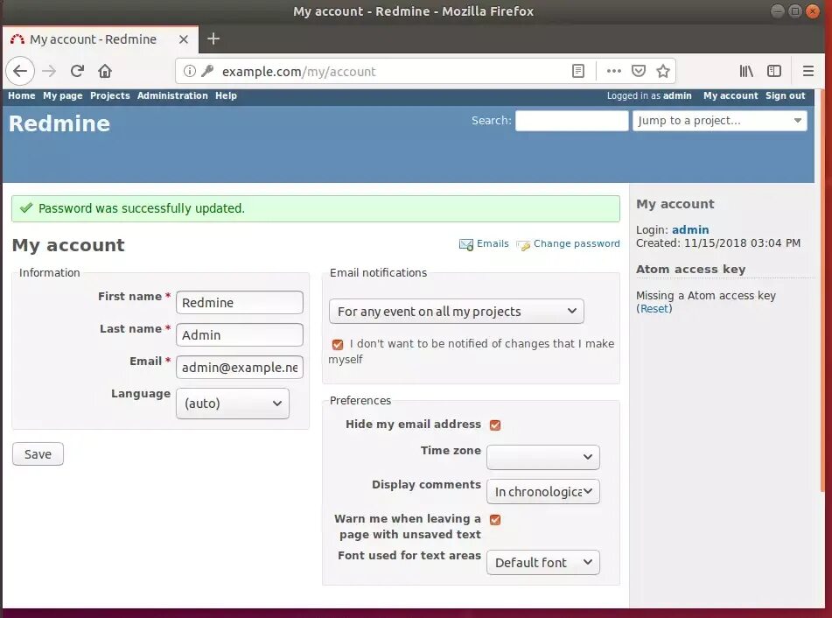Bookmark this page with the star

(x=663, y=71)
